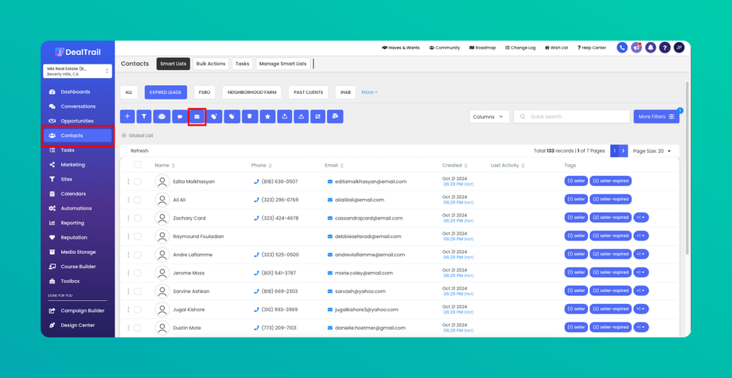Image resolution: width=732 pixels, height=378 pixels.
Task: Tick the checkbox for Edita Malkhasyan
Action: tap(137, 181)
